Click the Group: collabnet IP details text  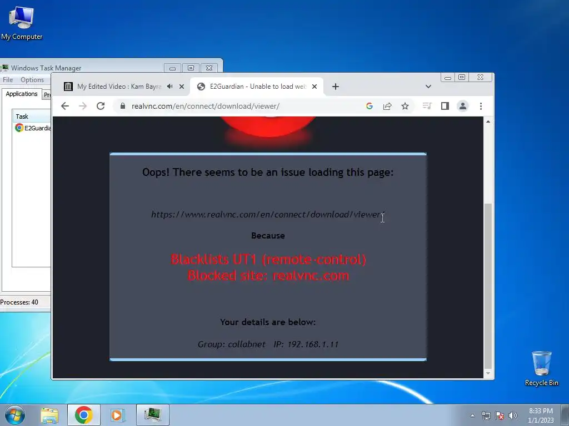[x=268, y=344]
